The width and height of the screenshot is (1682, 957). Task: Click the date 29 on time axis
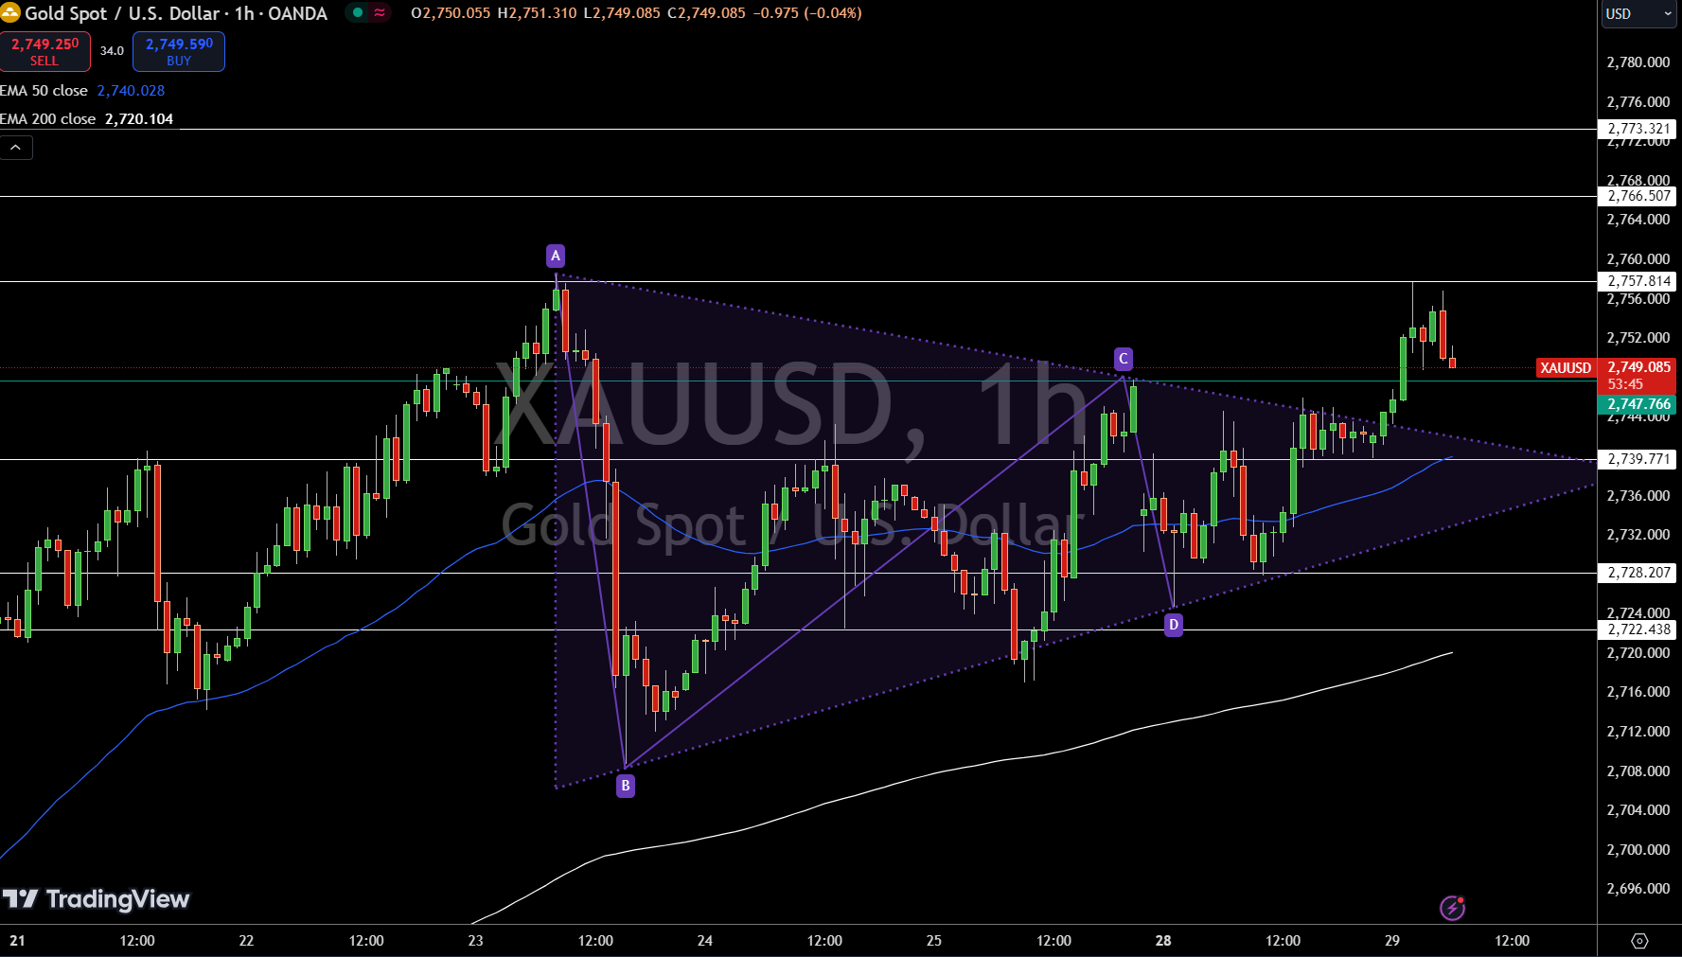[1392, 941]
